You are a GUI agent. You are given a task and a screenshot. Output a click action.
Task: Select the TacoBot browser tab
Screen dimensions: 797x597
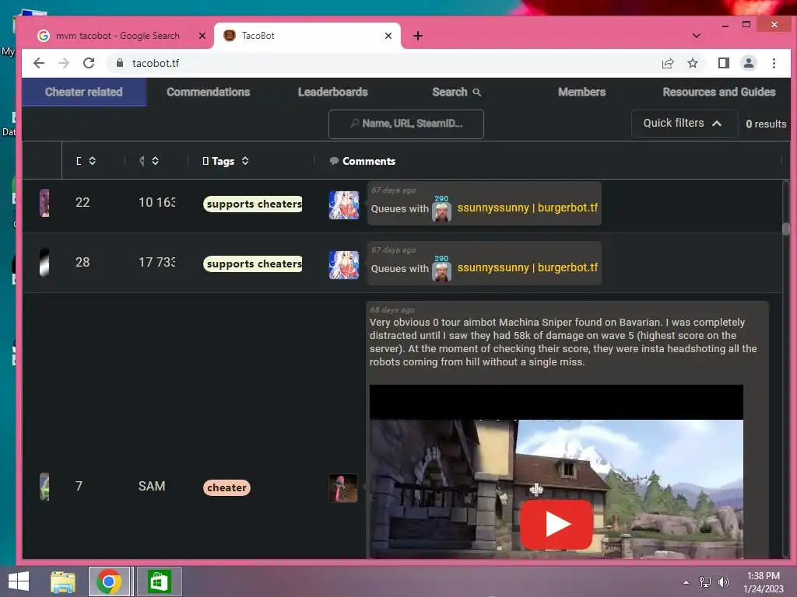(x=307, y=36)
